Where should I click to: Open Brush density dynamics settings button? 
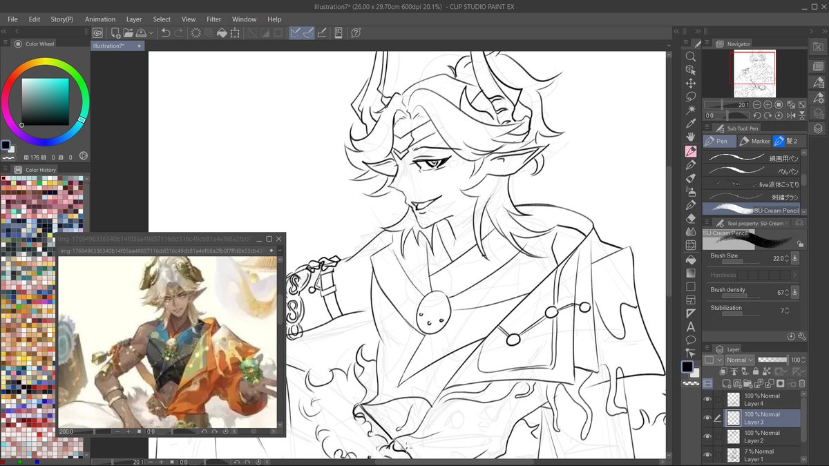[x=794, y=292]
